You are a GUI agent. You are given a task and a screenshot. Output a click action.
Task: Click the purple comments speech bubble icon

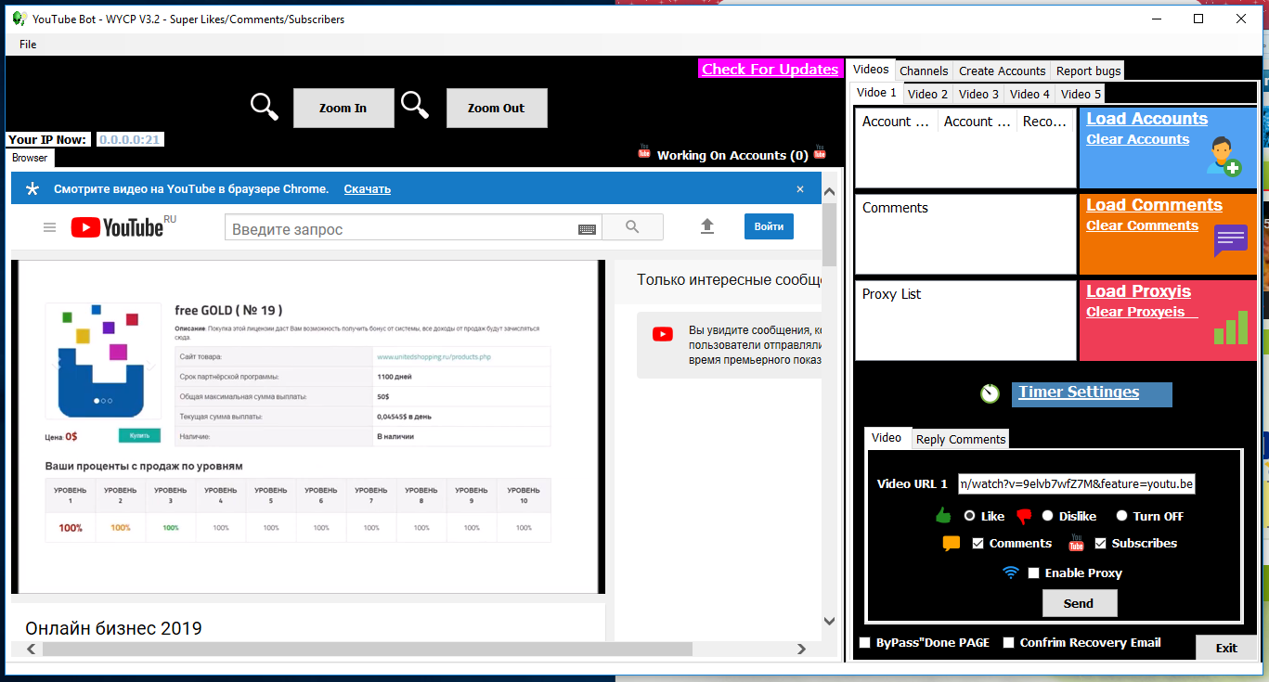(1230, 241)
